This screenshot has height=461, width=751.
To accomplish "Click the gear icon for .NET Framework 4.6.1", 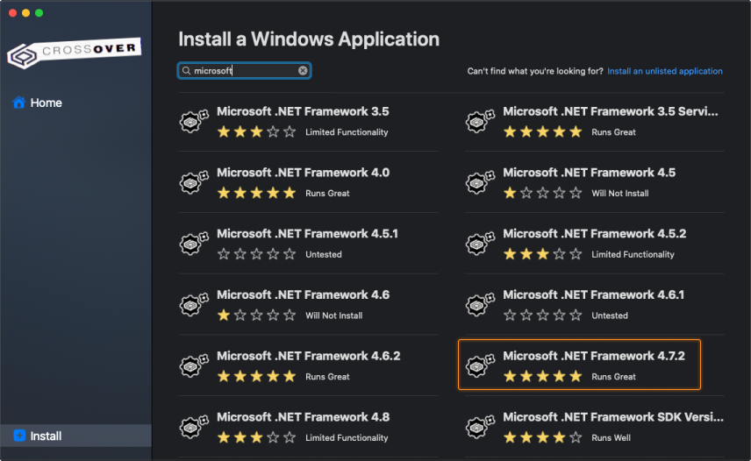I will tap(480, 305).
